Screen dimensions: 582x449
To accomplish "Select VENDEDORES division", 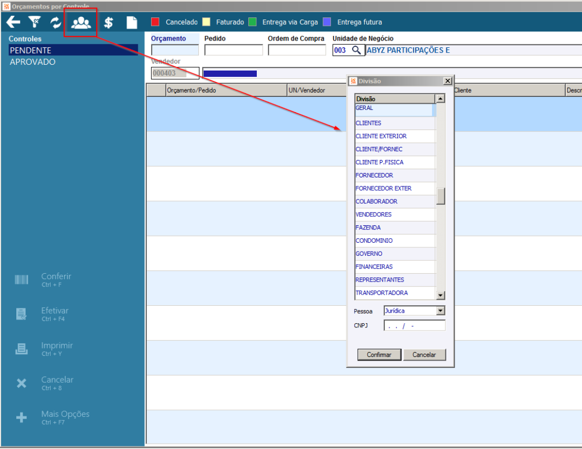I will (x=395, y=214).
